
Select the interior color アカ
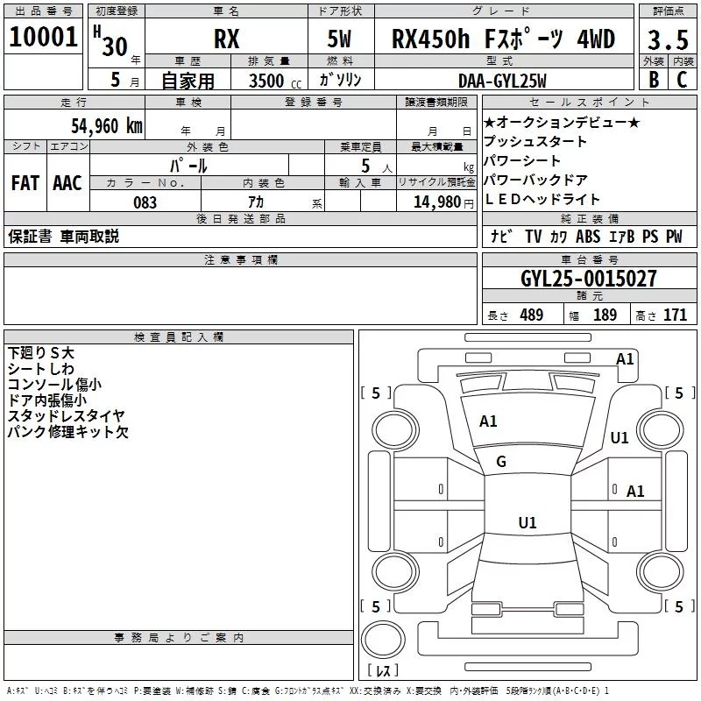(256, 202)
